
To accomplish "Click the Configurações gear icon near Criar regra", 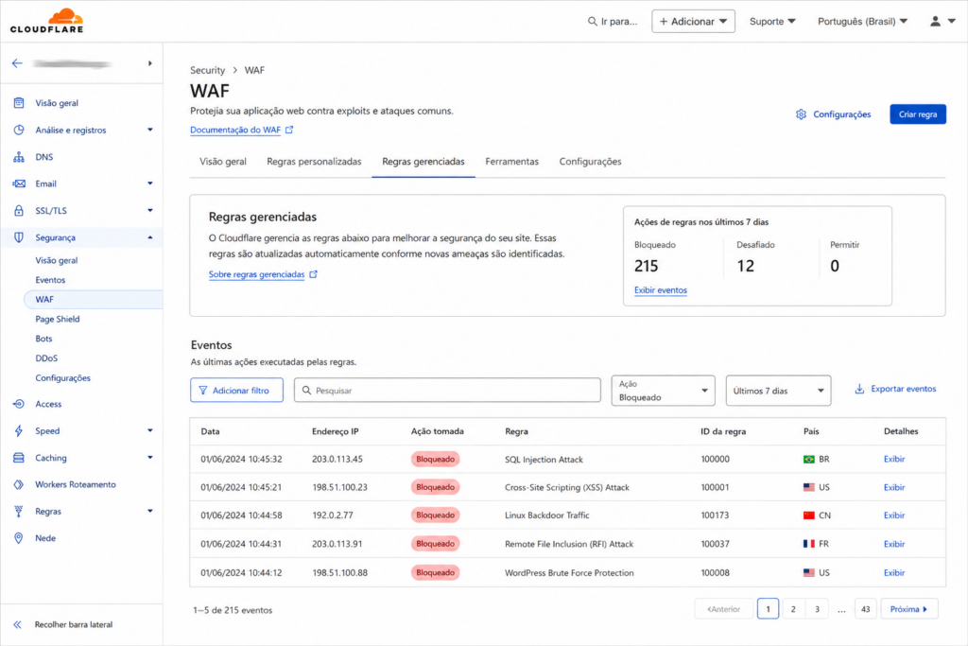I will point(802,114).
